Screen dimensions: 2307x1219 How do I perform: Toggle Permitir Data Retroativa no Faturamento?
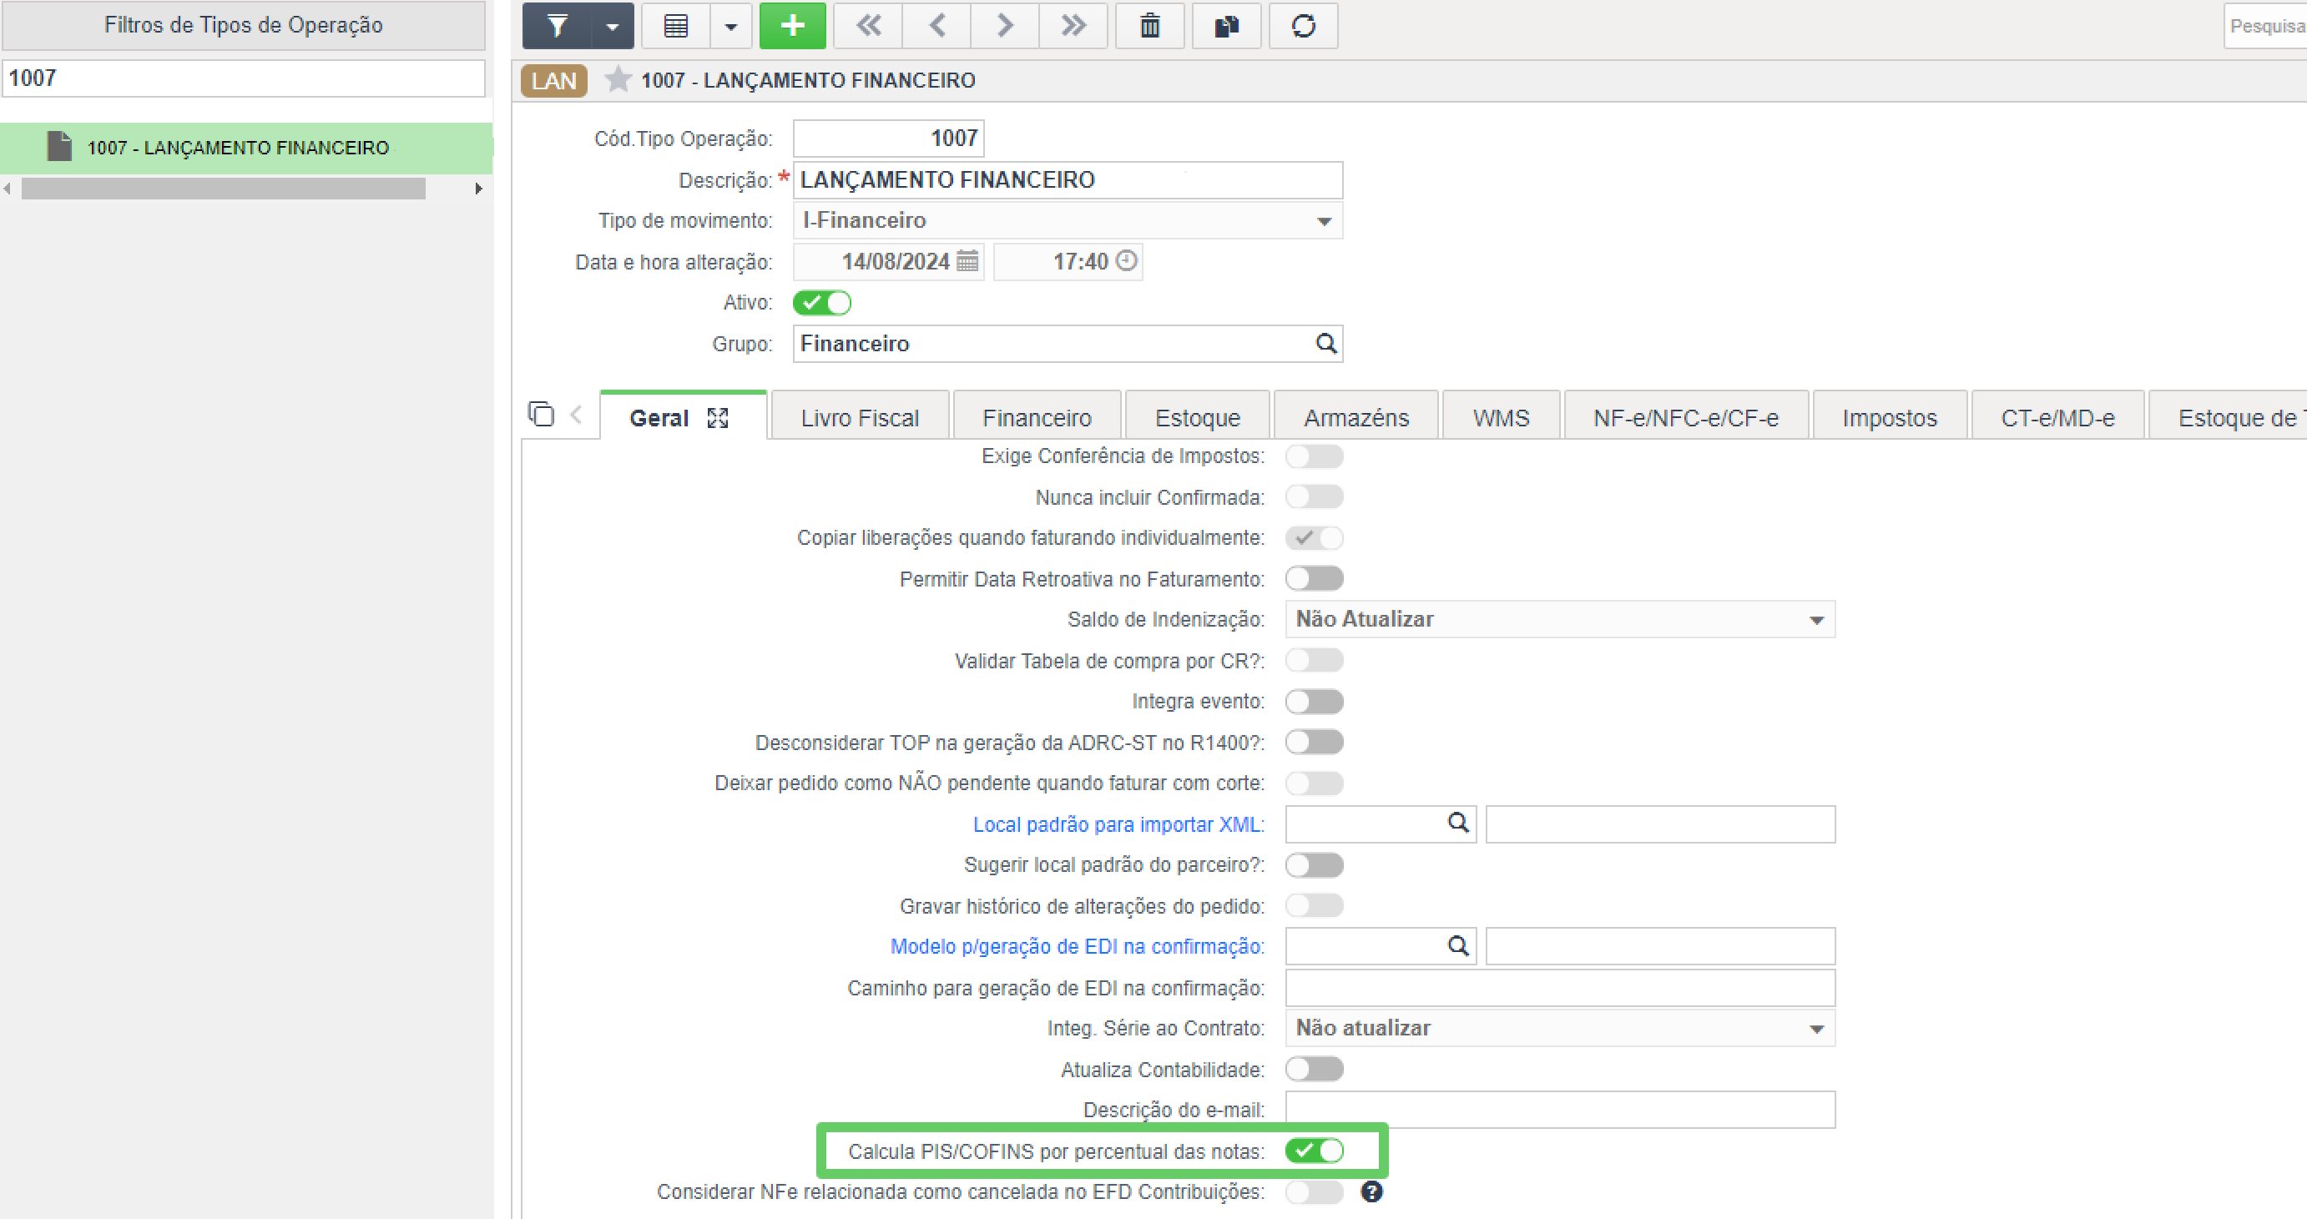tap(1314, 579)
